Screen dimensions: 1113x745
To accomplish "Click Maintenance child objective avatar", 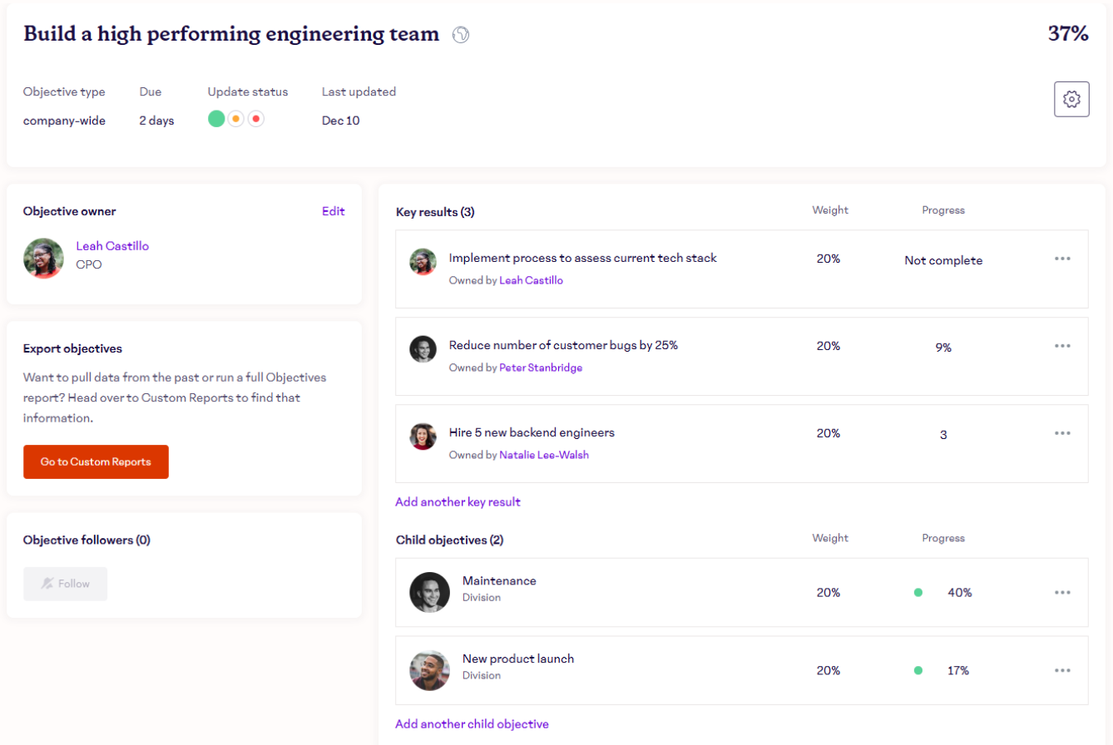I will coord(429,592).
